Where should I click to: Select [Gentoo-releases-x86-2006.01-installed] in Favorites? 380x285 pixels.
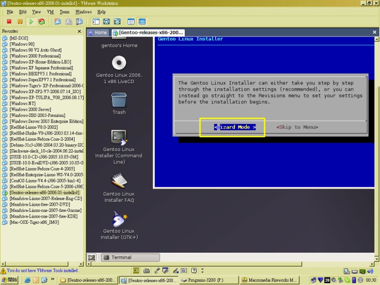(44, 193)
